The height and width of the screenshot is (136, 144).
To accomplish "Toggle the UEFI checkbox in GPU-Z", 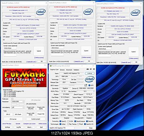I will [89, 86].
